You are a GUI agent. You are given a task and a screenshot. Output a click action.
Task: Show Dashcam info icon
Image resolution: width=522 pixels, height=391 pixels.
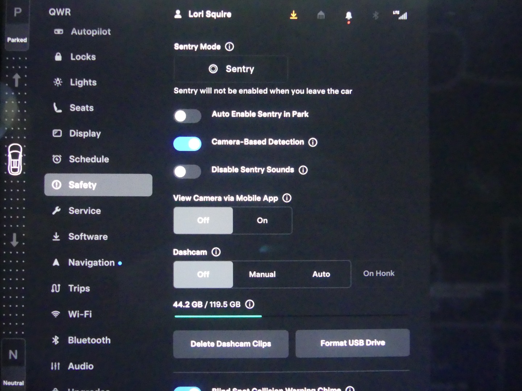216,252
